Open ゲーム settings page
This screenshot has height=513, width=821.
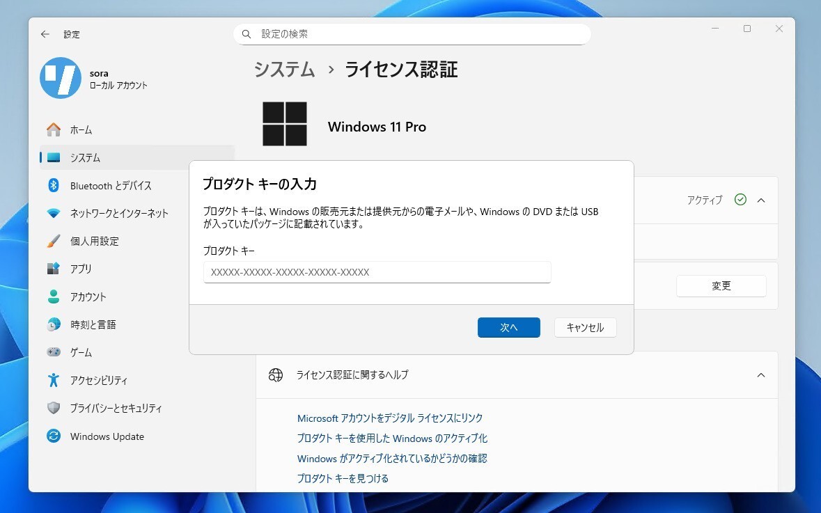click(x=137, y=352)
